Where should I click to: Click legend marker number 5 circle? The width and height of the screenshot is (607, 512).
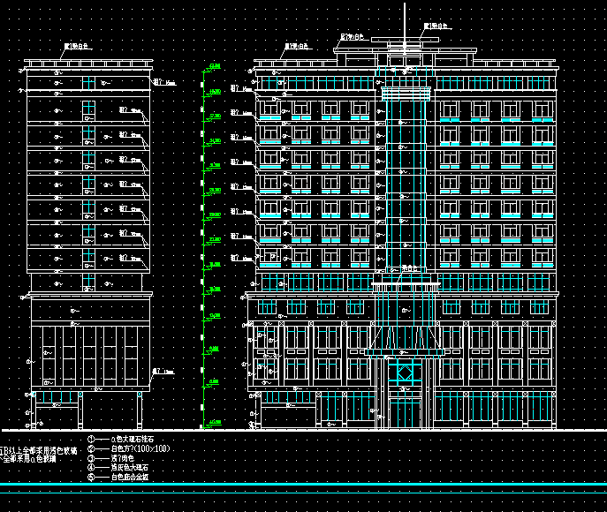91,478
